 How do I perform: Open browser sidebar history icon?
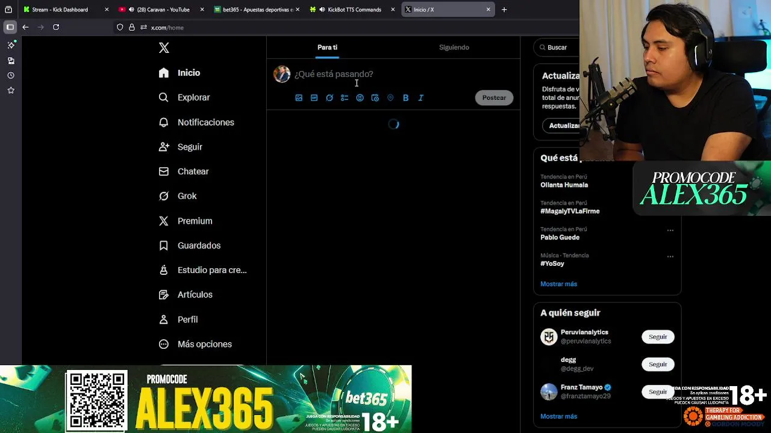coord(11,76)
